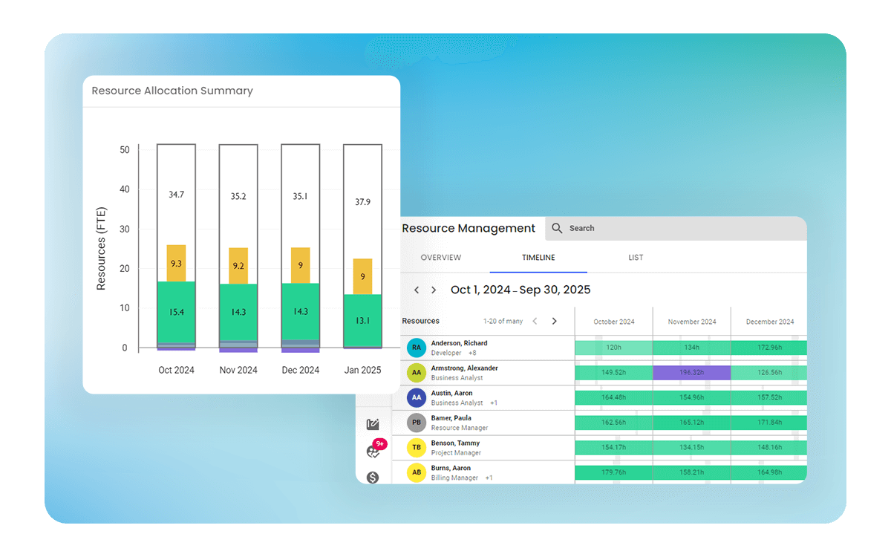Click Richard Anderson's RA avatar

417,348
